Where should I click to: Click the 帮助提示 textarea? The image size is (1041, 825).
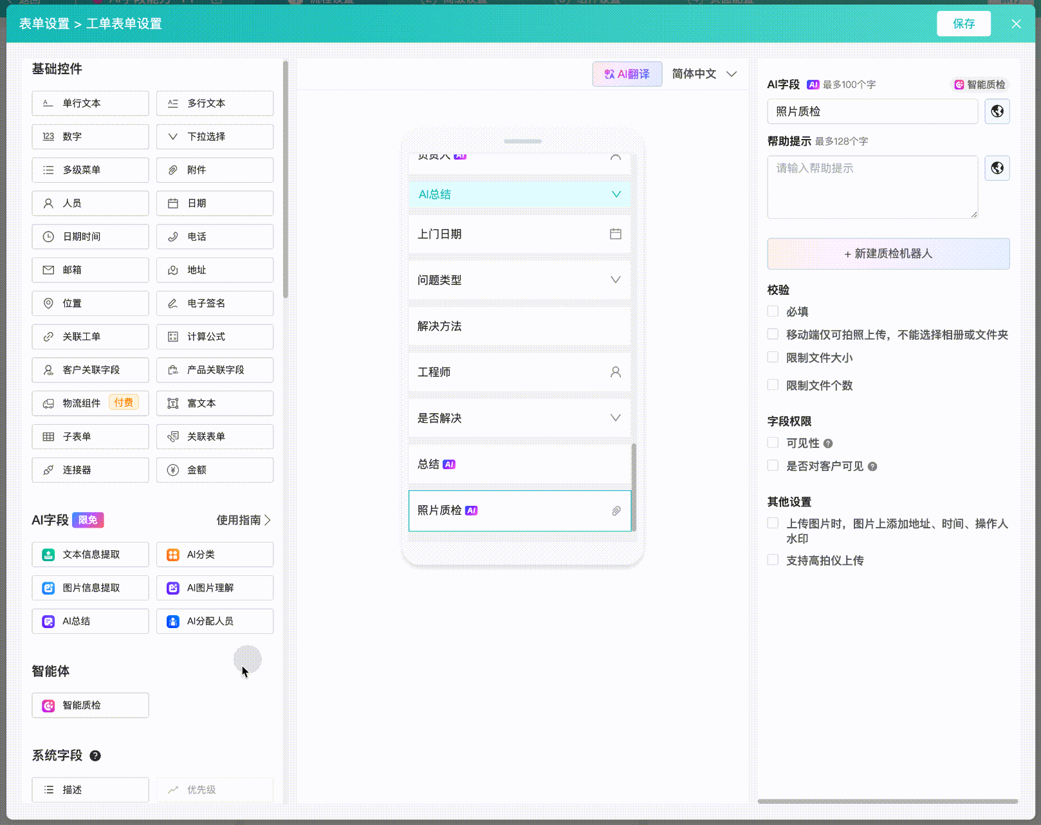(872, 187)
